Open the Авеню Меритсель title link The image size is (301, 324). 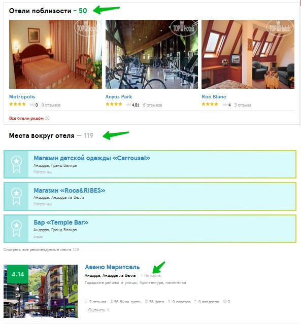[112, 267]
